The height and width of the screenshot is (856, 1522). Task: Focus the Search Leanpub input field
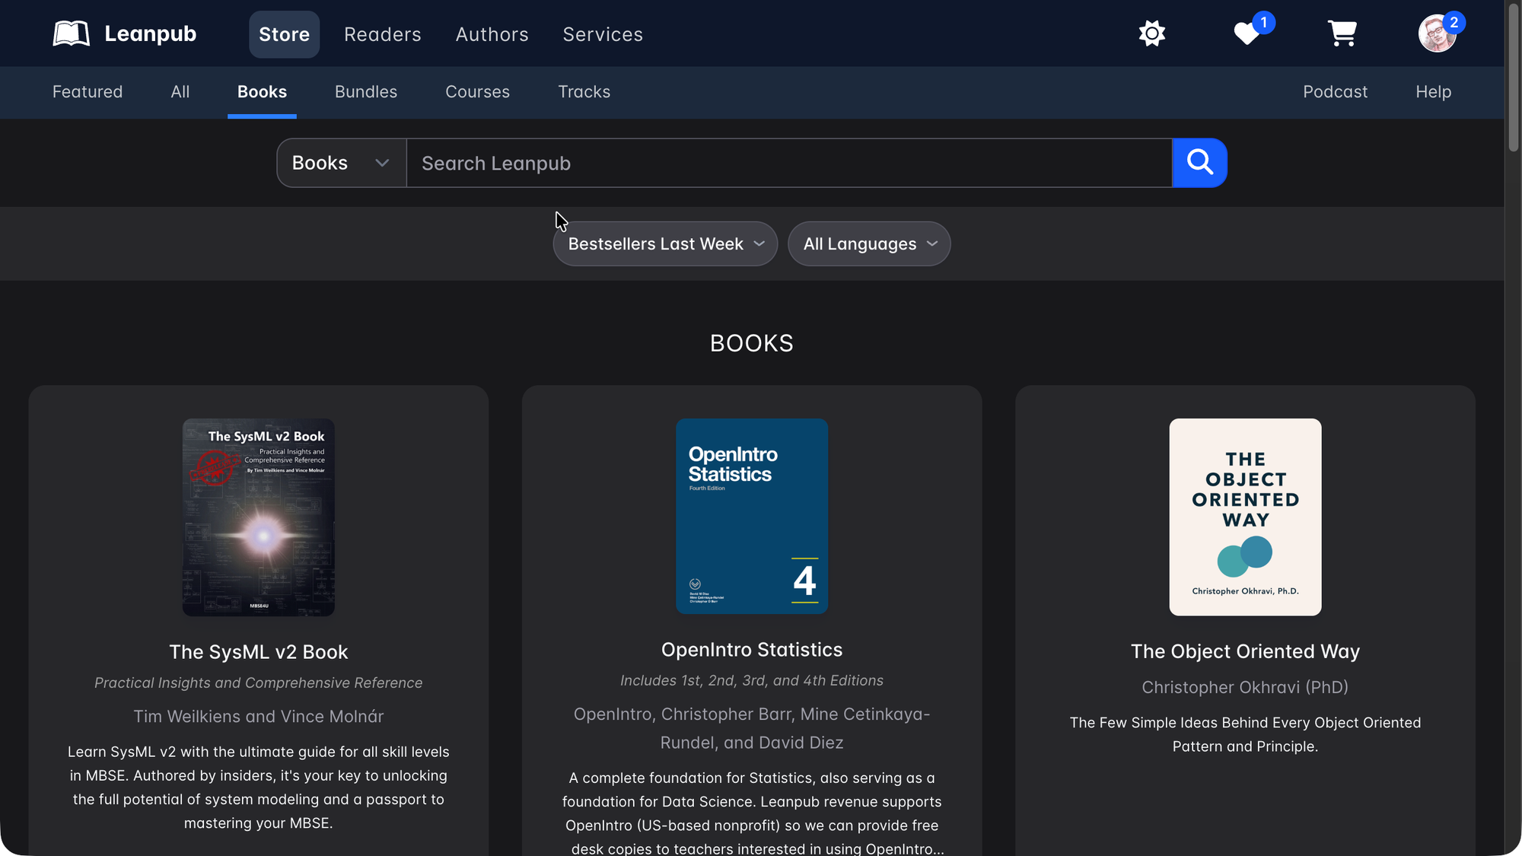point(788,163)
